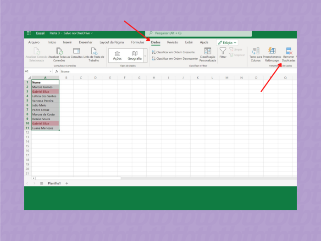Select the Planilha1 sheet tab
Screen dimensions: 321x241
[x=54, y=183]
